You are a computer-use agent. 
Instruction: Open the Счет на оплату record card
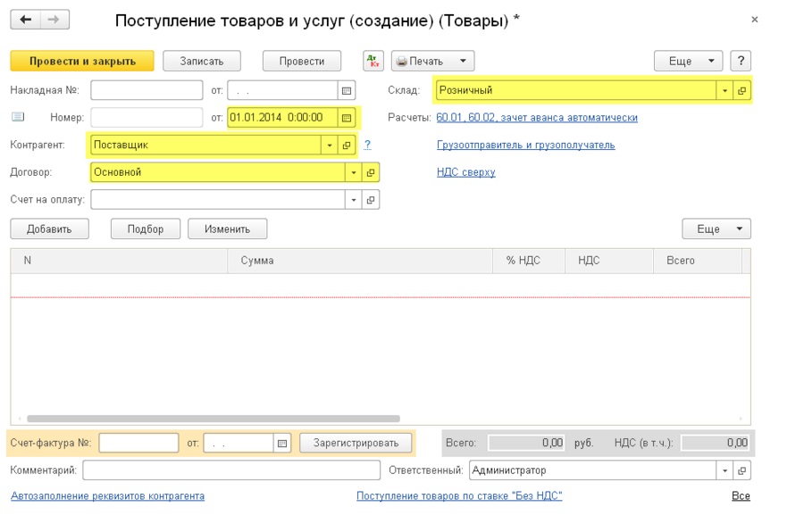pyautogui.click(x=370, y=200)
